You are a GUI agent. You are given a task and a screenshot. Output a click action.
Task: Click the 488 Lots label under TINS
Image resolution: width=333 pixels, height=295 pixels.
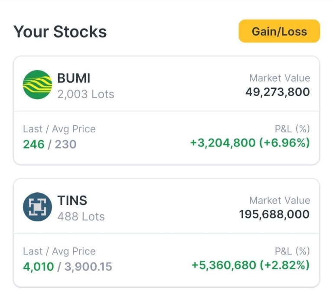81,216
